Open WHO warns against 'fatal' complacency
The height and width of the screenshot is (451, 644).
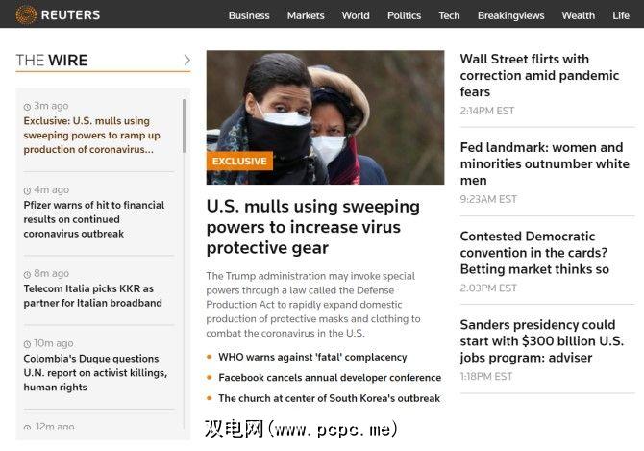312,357
